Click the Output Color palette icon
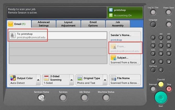Screen dimensions: 175x110 click(x=13, y=78)
